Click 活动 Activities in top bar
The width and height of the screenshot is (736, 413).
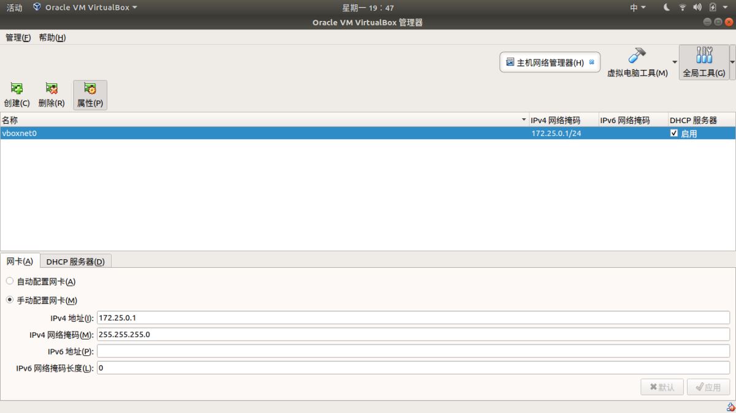coord(14,7)
